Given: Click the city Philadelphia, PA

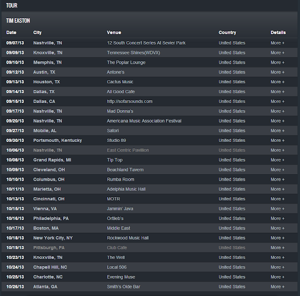Looking at the screenshot, I should tap(51, 218).
